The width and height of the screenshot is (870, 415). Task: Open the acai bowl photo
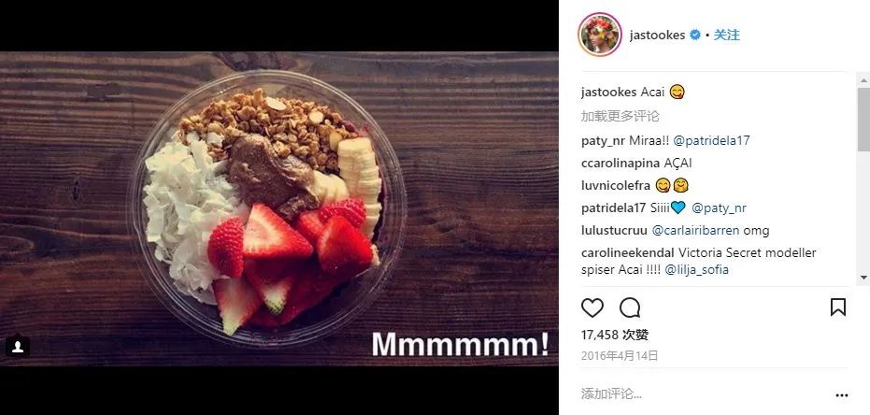[x=279, y=208]
